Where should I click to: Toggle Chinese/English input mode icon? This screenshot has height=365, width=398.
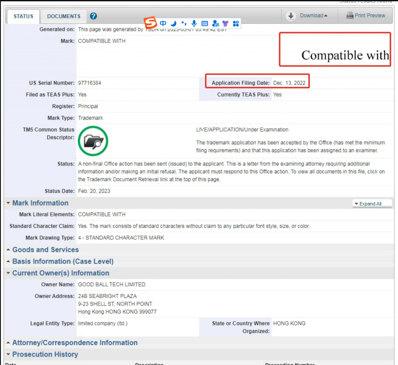click(x=163, y=24)
